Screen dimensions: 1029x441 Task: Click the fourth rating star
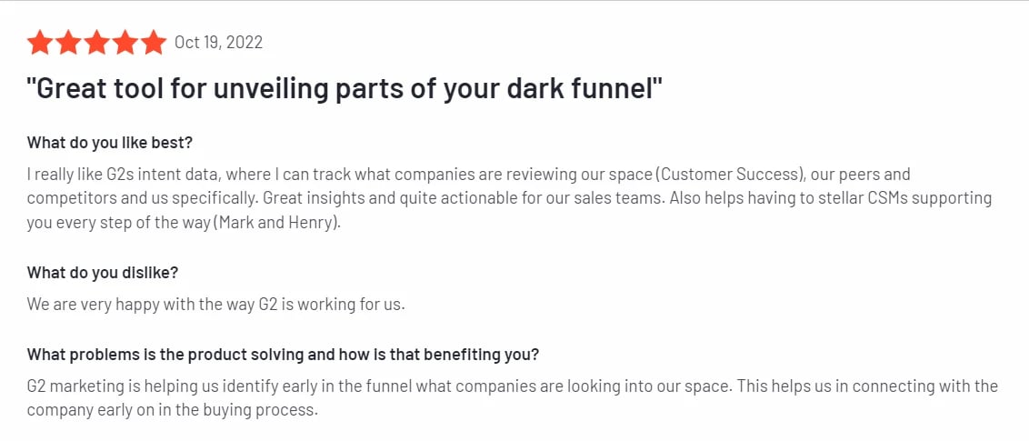[x=125, y=43]
